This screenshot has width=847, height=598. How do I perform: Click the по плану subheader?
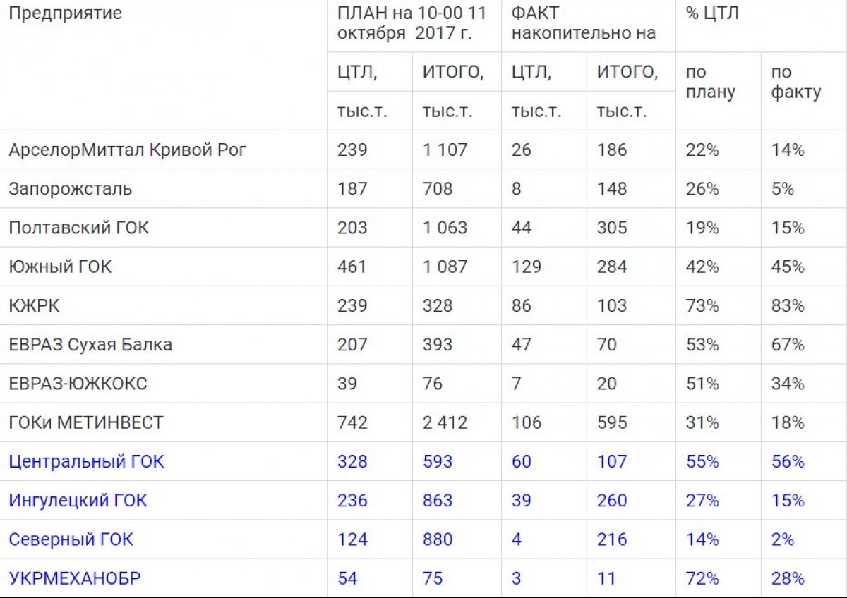pos(710,82)
